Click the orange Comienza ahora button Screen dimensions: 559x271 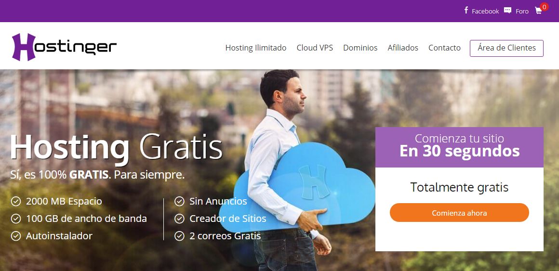[459, 213]
